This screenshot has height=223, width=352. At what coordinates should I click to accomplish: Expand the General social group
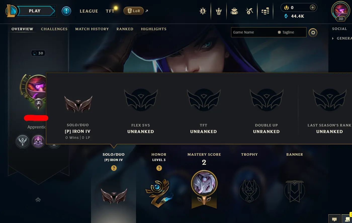pyautogui.click(x=342, y=38)
